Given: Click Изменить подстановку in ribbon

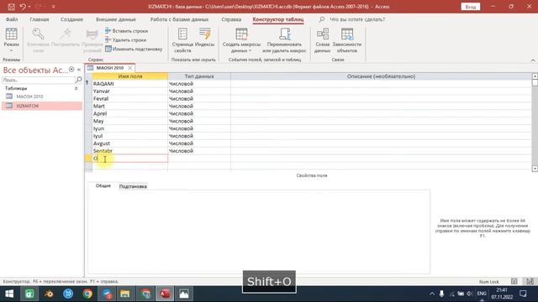Looking at the screenshot, I should (x=134, y=49).
